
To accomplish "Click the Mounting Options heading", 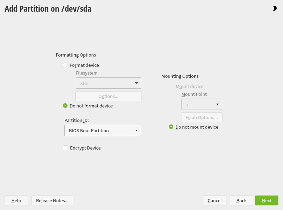I will tap(180, 76).
